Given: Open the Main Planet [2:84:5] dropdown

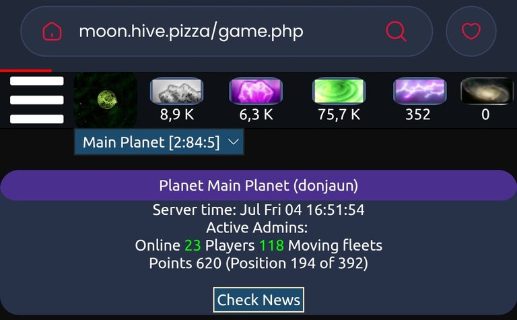Looking at the screenshot, I should 159,142.
